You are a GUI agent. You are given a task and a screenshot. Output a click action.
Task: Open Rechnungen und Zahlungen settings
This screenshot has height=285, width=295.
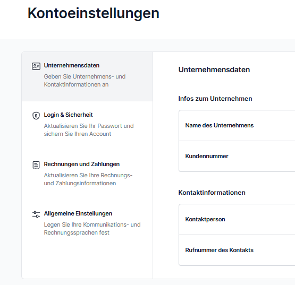click(x=87, y=175)
